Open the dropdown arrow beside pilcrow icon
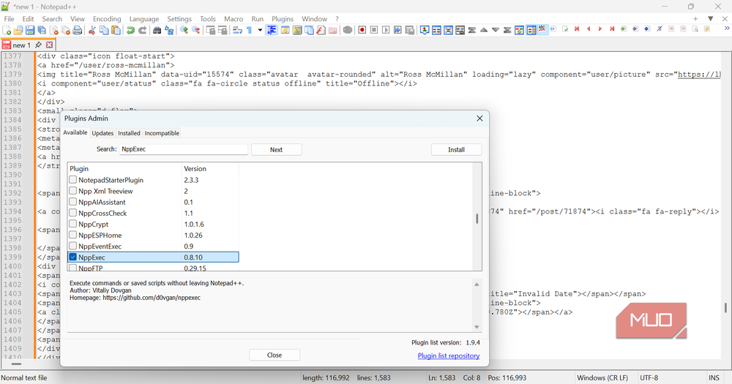732x384 pixels. coord(260,30)
